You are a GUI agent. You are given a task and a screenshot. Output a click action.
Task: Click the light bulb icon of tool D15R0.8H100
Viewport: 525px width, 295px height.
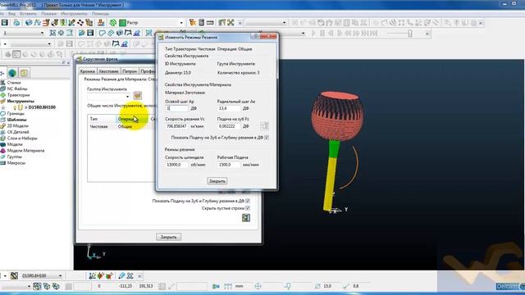15,107
